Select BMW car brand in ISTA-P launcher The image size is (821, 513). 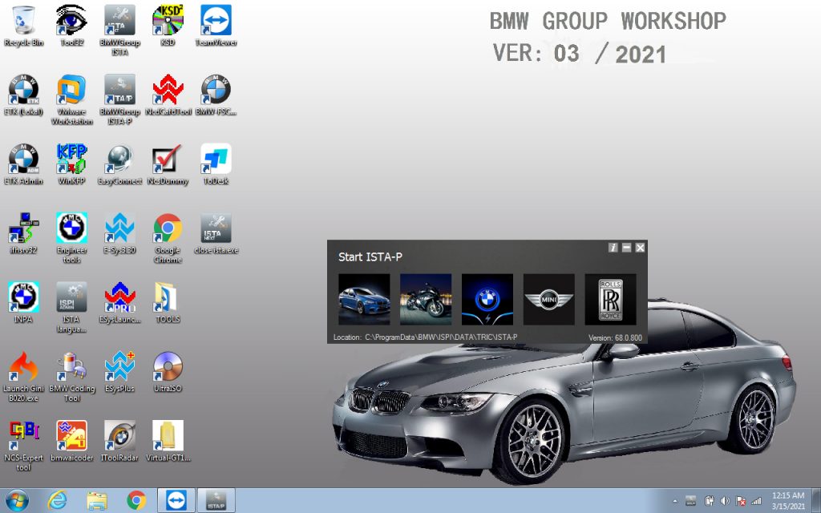tap(364, 300)
